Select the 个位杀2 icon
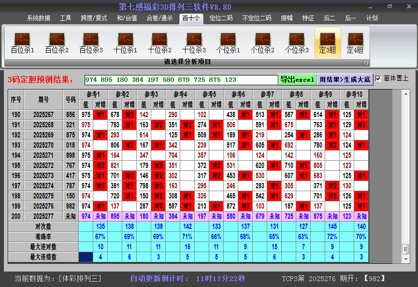This screenshot has width=418, height=287. (x=263, y=41)
